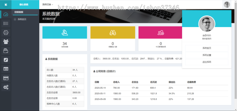Click the 核心系统 header

tap(24, 4)
